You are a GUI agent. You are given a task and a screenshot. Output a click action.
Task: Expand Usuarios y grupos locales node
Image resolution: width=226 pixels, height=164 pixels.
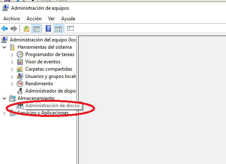click(x=12, y=77)
